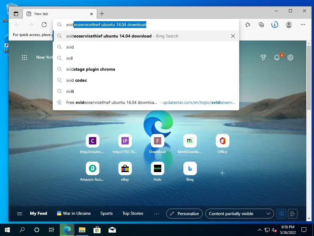Open the Favorites star icon in toolbar
This screenshot has width=314, height=236.
(x=248, y=25)
